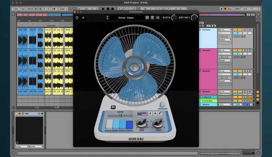This screenshot has width=272, height=157.
Task: Switch rate to MAN mode
Action: pos(140,114)
